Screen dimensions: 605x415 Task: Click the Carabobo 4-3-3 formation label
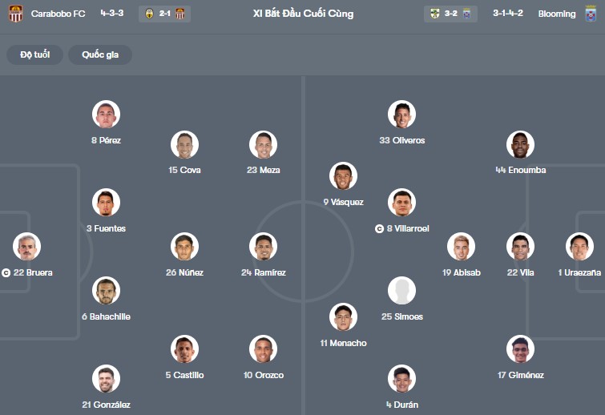[x=113, y=14]
